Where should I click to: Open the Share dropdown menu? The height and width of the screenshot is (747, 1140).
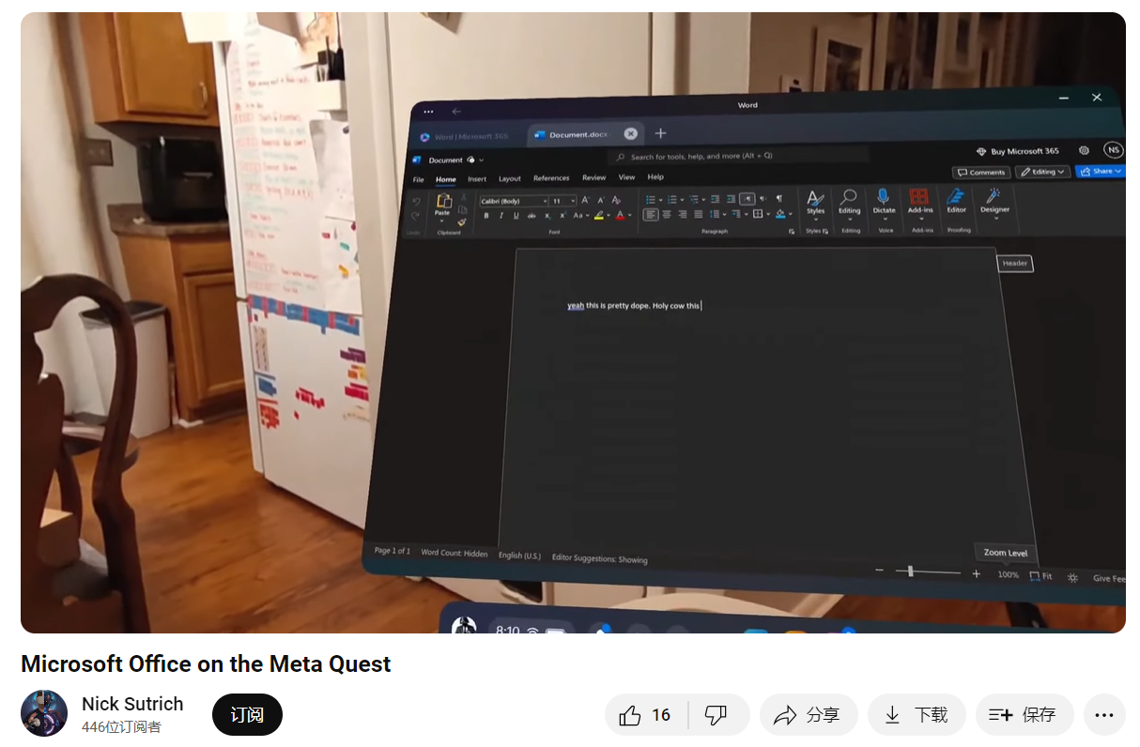pos(1100,171)
